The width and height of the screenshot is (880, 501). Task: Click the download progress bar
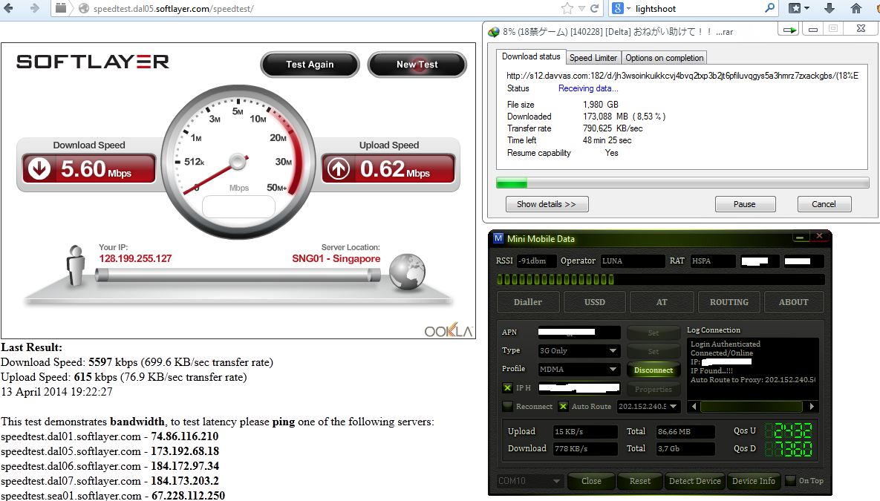coord(683,182)
